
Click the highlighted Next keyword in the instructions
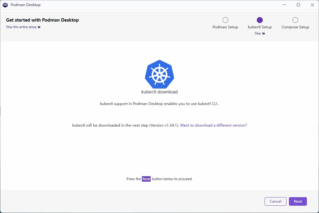(146, 179)
